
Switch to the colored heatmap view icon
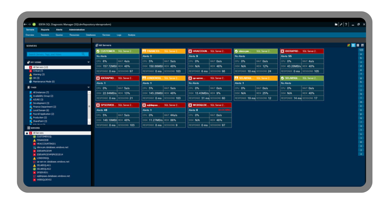click(x=348, y=45)
